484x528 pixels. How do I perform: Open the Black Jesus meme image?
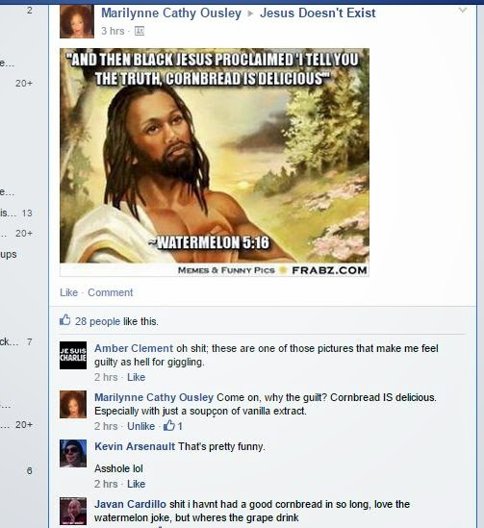[x=215, y=162]
